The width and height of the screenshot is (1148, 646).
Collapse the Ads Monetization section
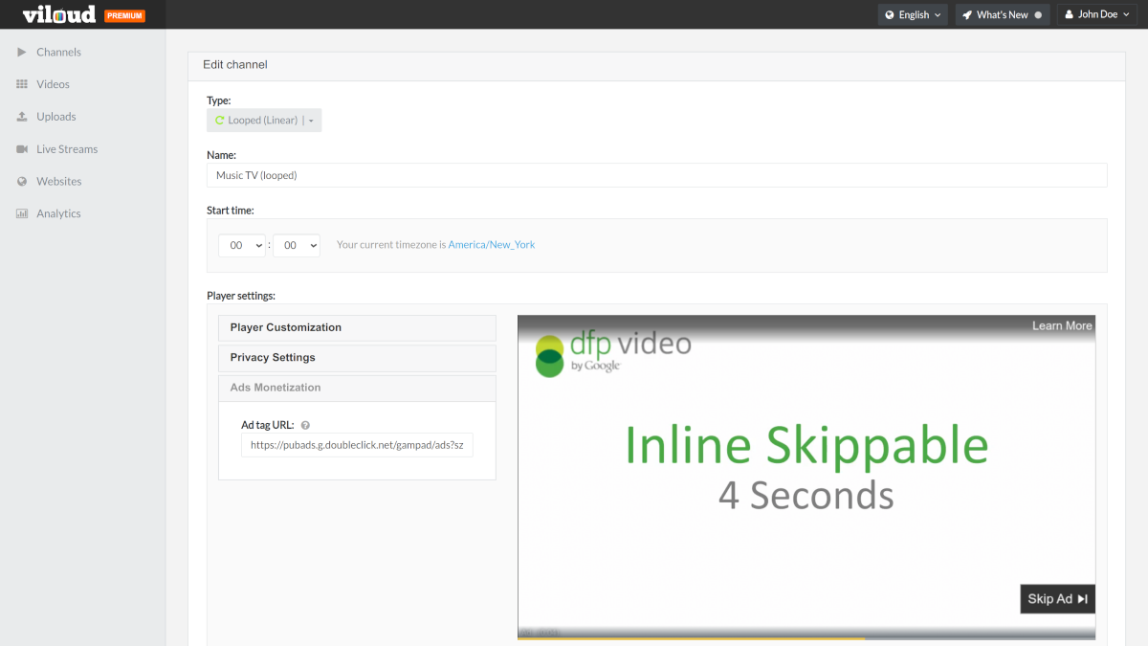[356, 388]
